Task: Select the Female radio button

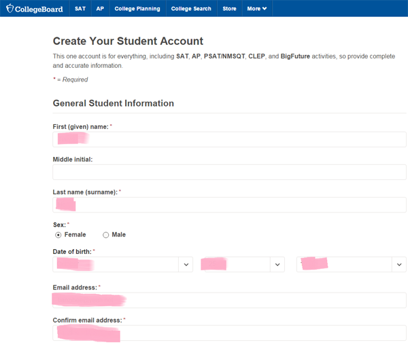Action: click(x=58, y=235)
